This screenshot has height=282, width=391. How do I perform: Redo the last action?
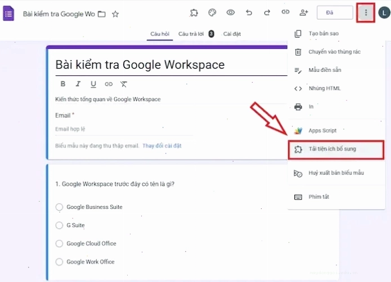point(267,12)
